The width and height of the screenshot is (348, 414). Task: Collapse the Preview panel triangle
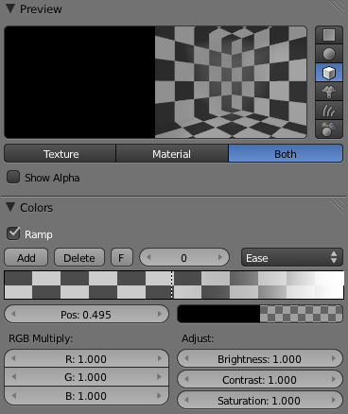[10, 9]
